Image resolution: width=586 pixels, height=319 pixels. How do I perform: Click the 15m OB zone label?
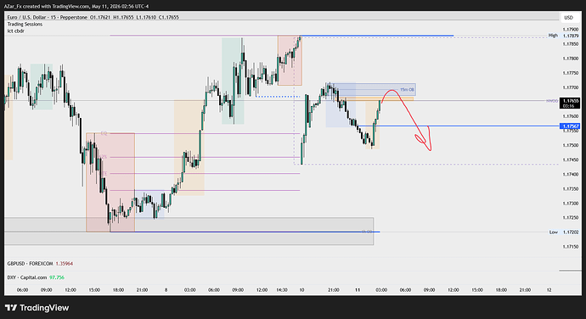tap(407, 90)
